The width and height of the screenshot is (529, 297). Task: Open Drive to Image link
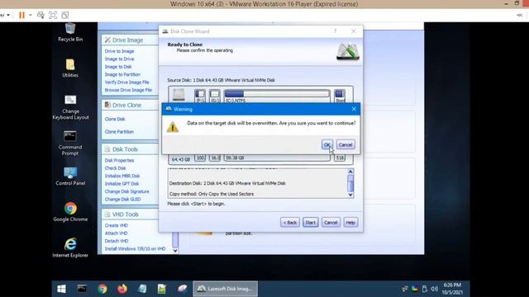pos(119,51)
